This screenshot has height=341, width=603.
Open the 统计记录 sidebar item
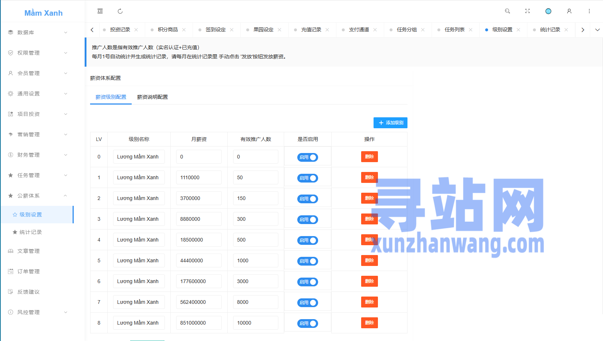(x=36, y=232)
